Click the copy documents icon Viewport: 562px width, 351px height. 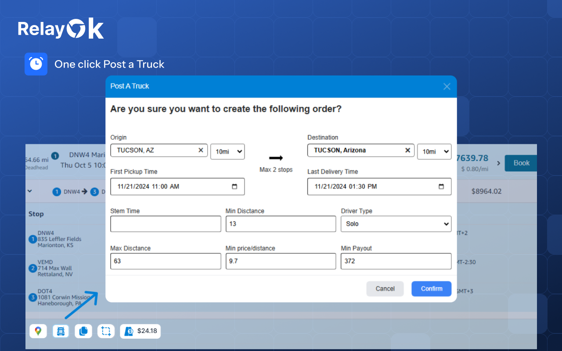tap(83, 331)
